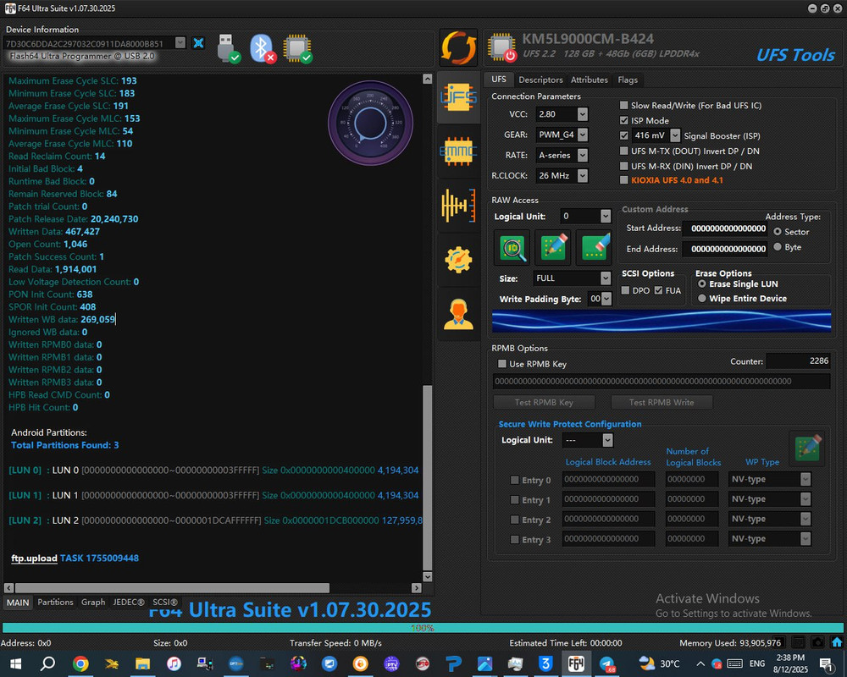Click the RAW Access write pencil icon
This screenshot has width=847, height=677.
pos(553,248)
